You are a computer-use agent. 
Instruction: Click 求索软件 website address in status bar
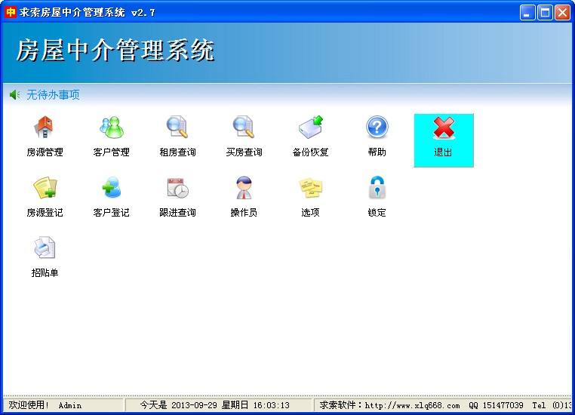[389, 405]
